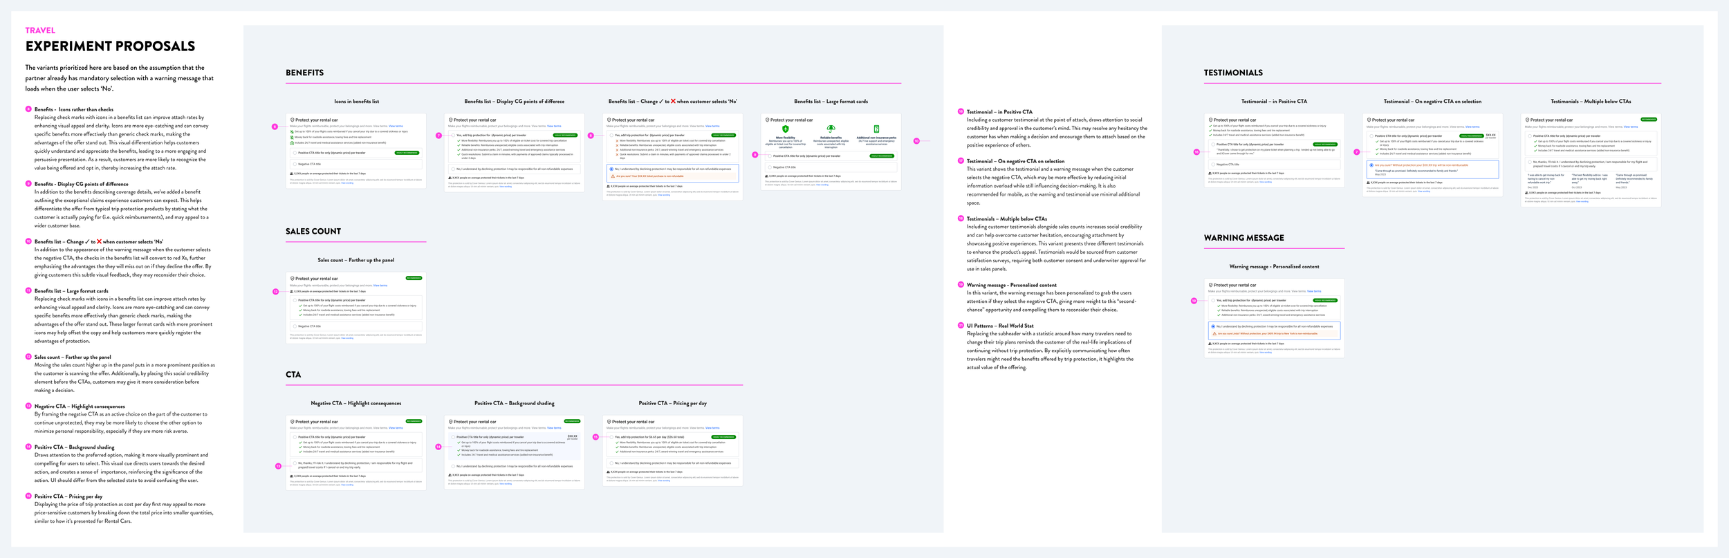Select 'Positive CTA title' radio in Large format cards mockup
1729x558 pixels.
click(x=770, y=156)
